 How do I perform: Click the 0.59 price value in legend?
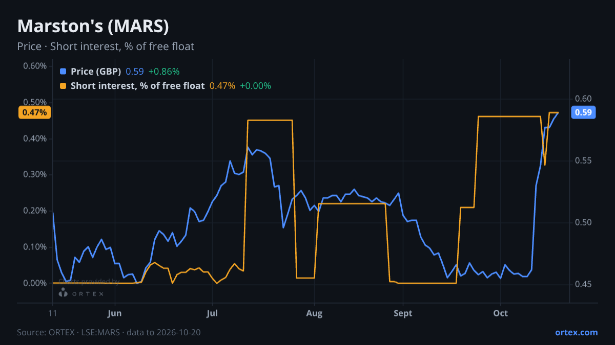pyautogui.click(x=135, y=72)
